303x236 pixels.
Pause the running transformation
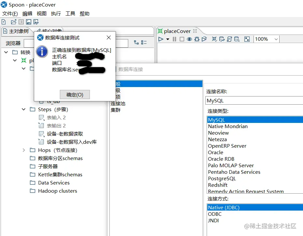[x=174, y=39]
